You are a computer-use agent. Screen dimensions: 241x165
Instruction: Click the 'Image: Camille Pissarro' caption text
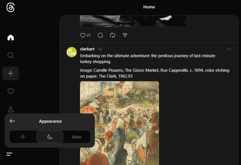pyautogui.click(x=155, y=73)
